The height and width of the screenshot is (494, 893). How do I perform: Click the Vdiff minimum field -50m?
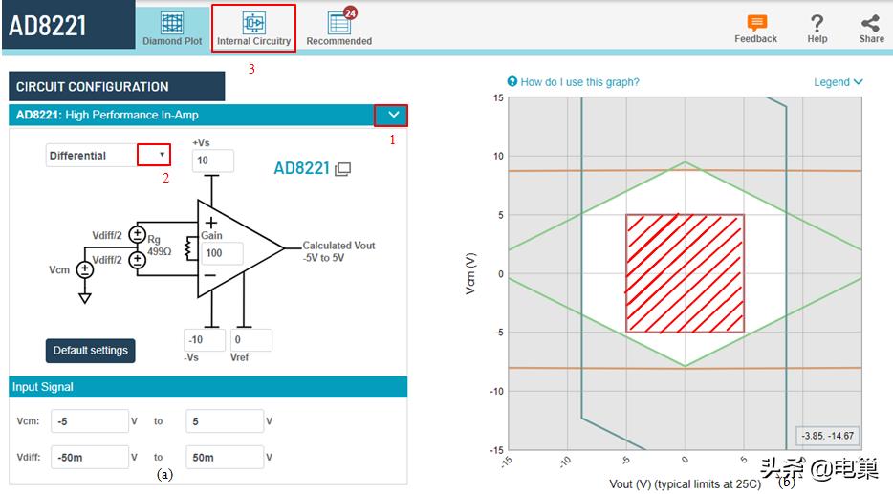(x=90, y=457)
